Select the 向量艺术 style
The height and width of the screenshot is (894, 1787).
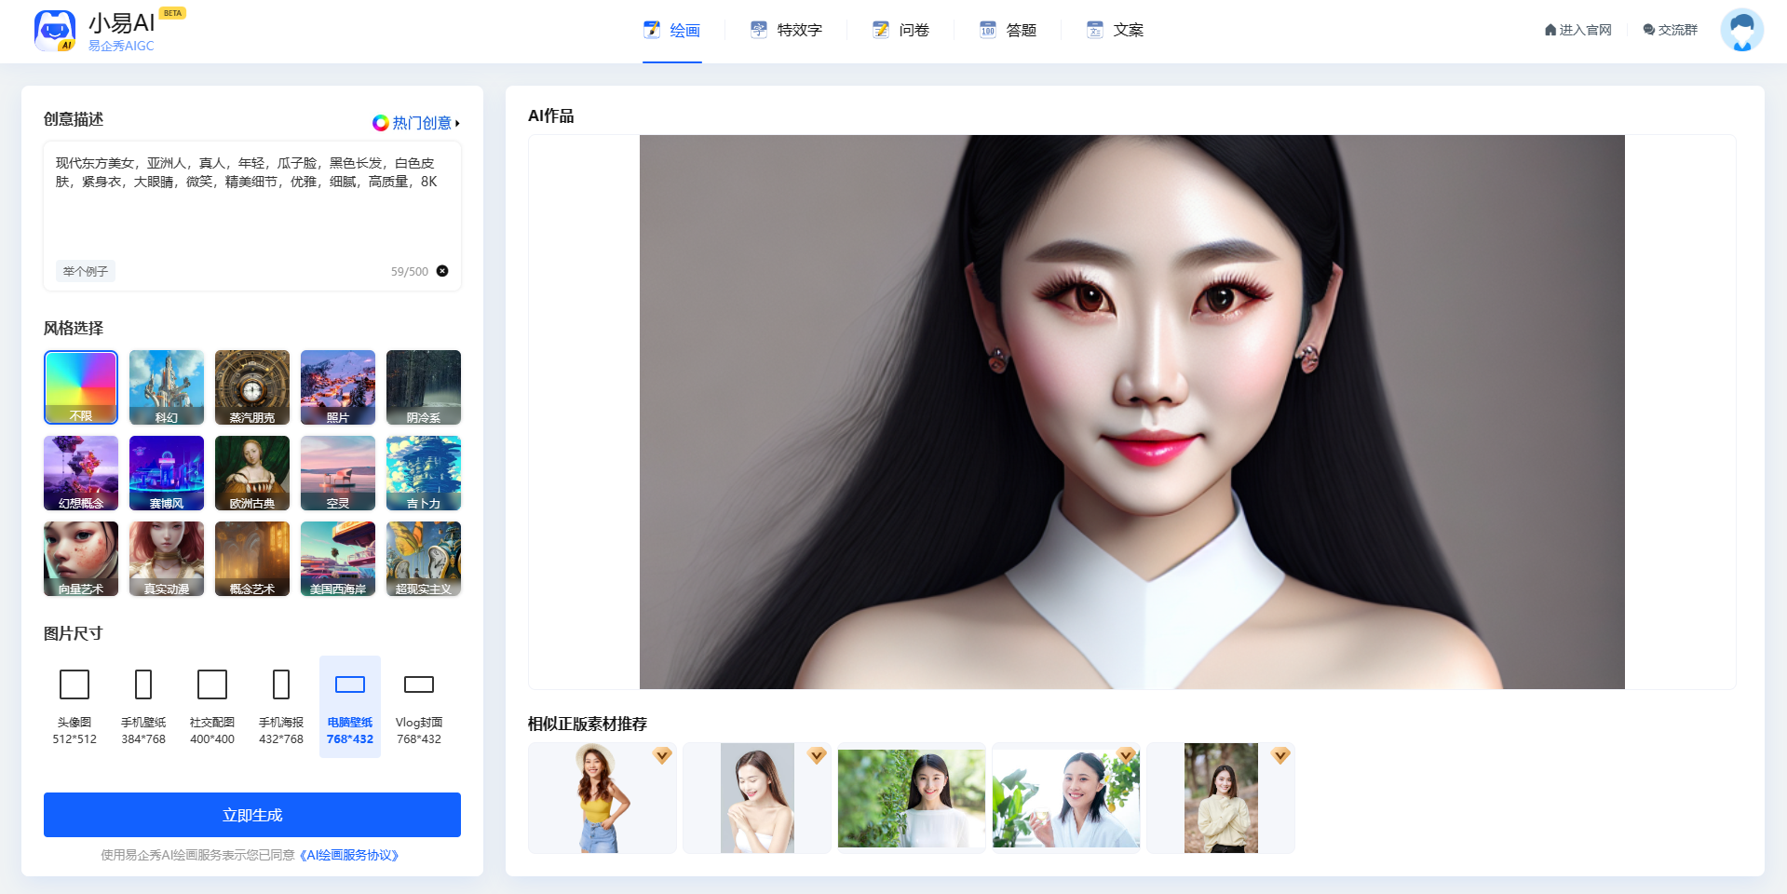point(81,559)
